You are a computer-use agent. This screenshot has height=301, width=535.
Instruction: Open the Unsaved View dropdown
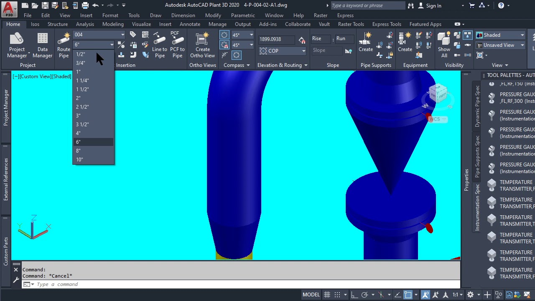tap(500, 45)
